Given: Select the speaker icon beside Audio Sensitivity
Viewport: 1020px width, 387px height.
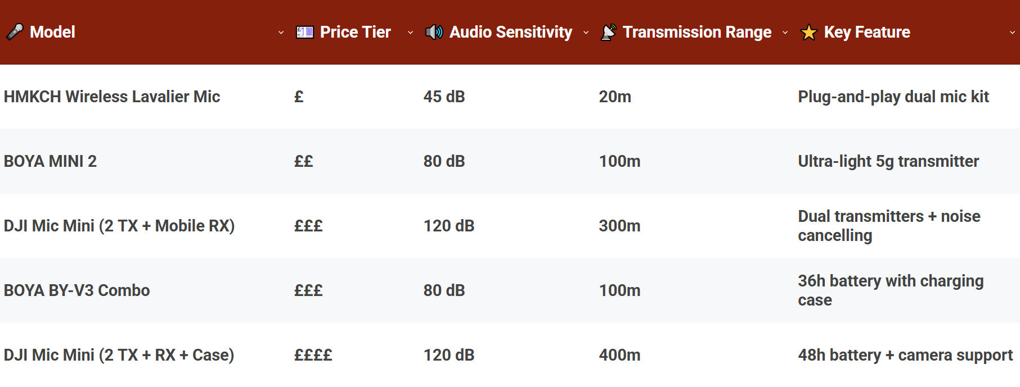Looking at the screenshot, I should point(433,32).
